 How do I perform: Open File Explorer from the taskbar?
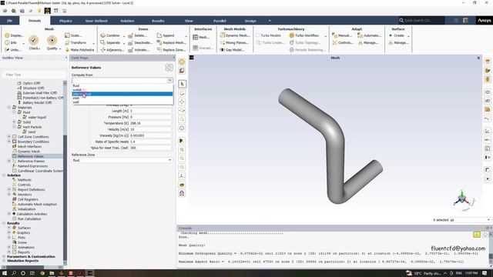click(x=52, y=273)
